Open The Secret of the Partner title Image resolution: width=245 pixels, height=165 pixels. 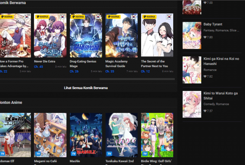154,64
